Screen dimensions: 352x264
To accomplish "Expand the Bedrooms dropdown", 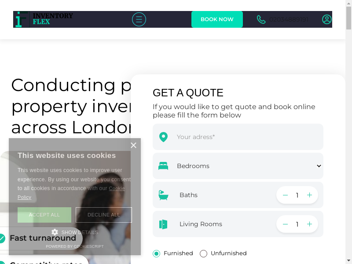I will click(x=238, y=166).
